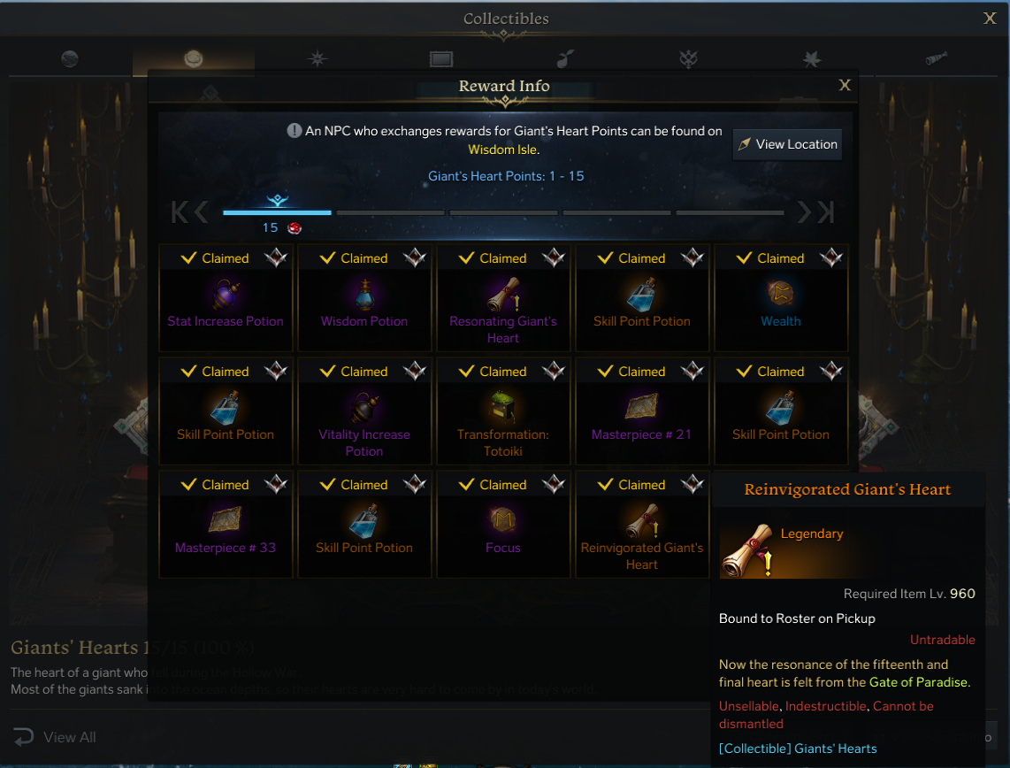Open the Island Soul collectibles tab icon
Image resolution: width=1010 pixels, height=768 pixels.
(70, 59)
